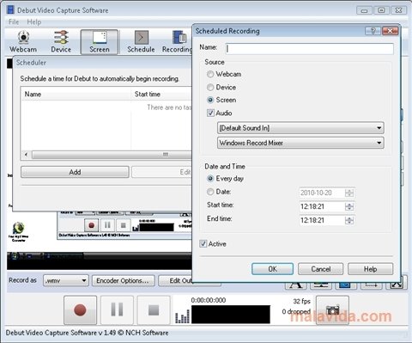
Task: Click the Edit Output button
Action: click(x=176, y=280)
